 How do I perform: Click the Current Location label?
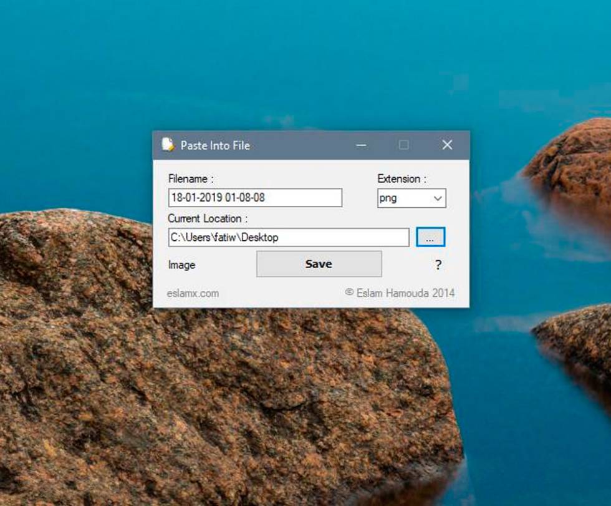(x=208, y=218)
